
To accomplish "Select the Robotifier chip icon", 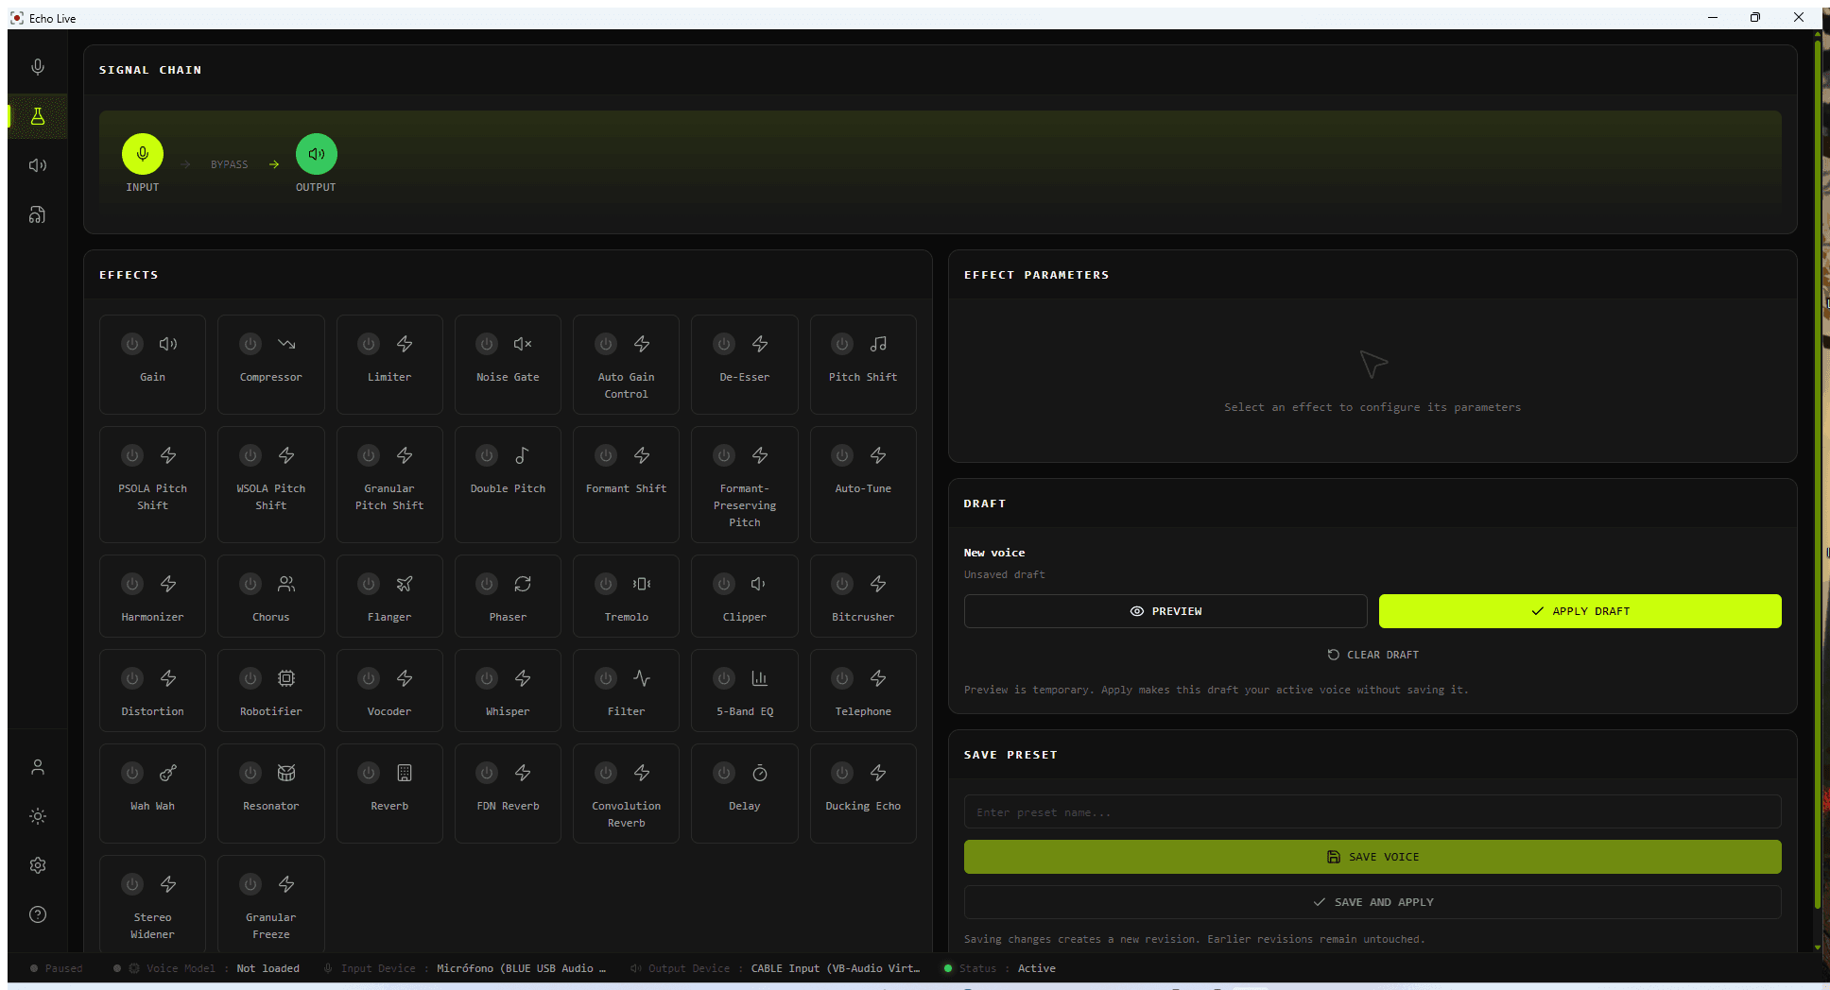I will coord(286,678).
